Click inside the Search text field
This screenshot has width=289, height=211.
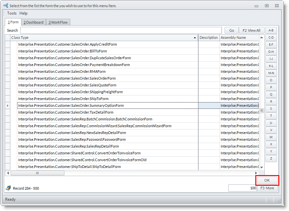(121, 30)
